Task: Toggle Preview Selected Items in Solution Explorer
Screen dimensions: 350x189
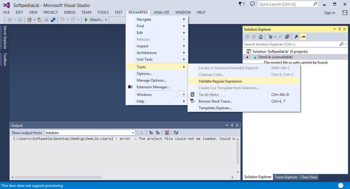Action: [x=303, y=37]
